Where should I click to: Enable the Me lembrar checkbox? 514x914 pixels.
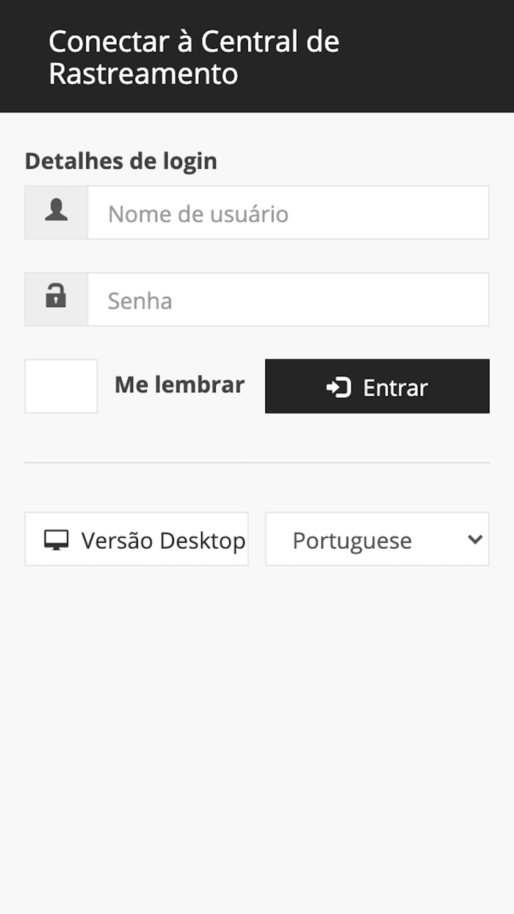click(61, 386)
